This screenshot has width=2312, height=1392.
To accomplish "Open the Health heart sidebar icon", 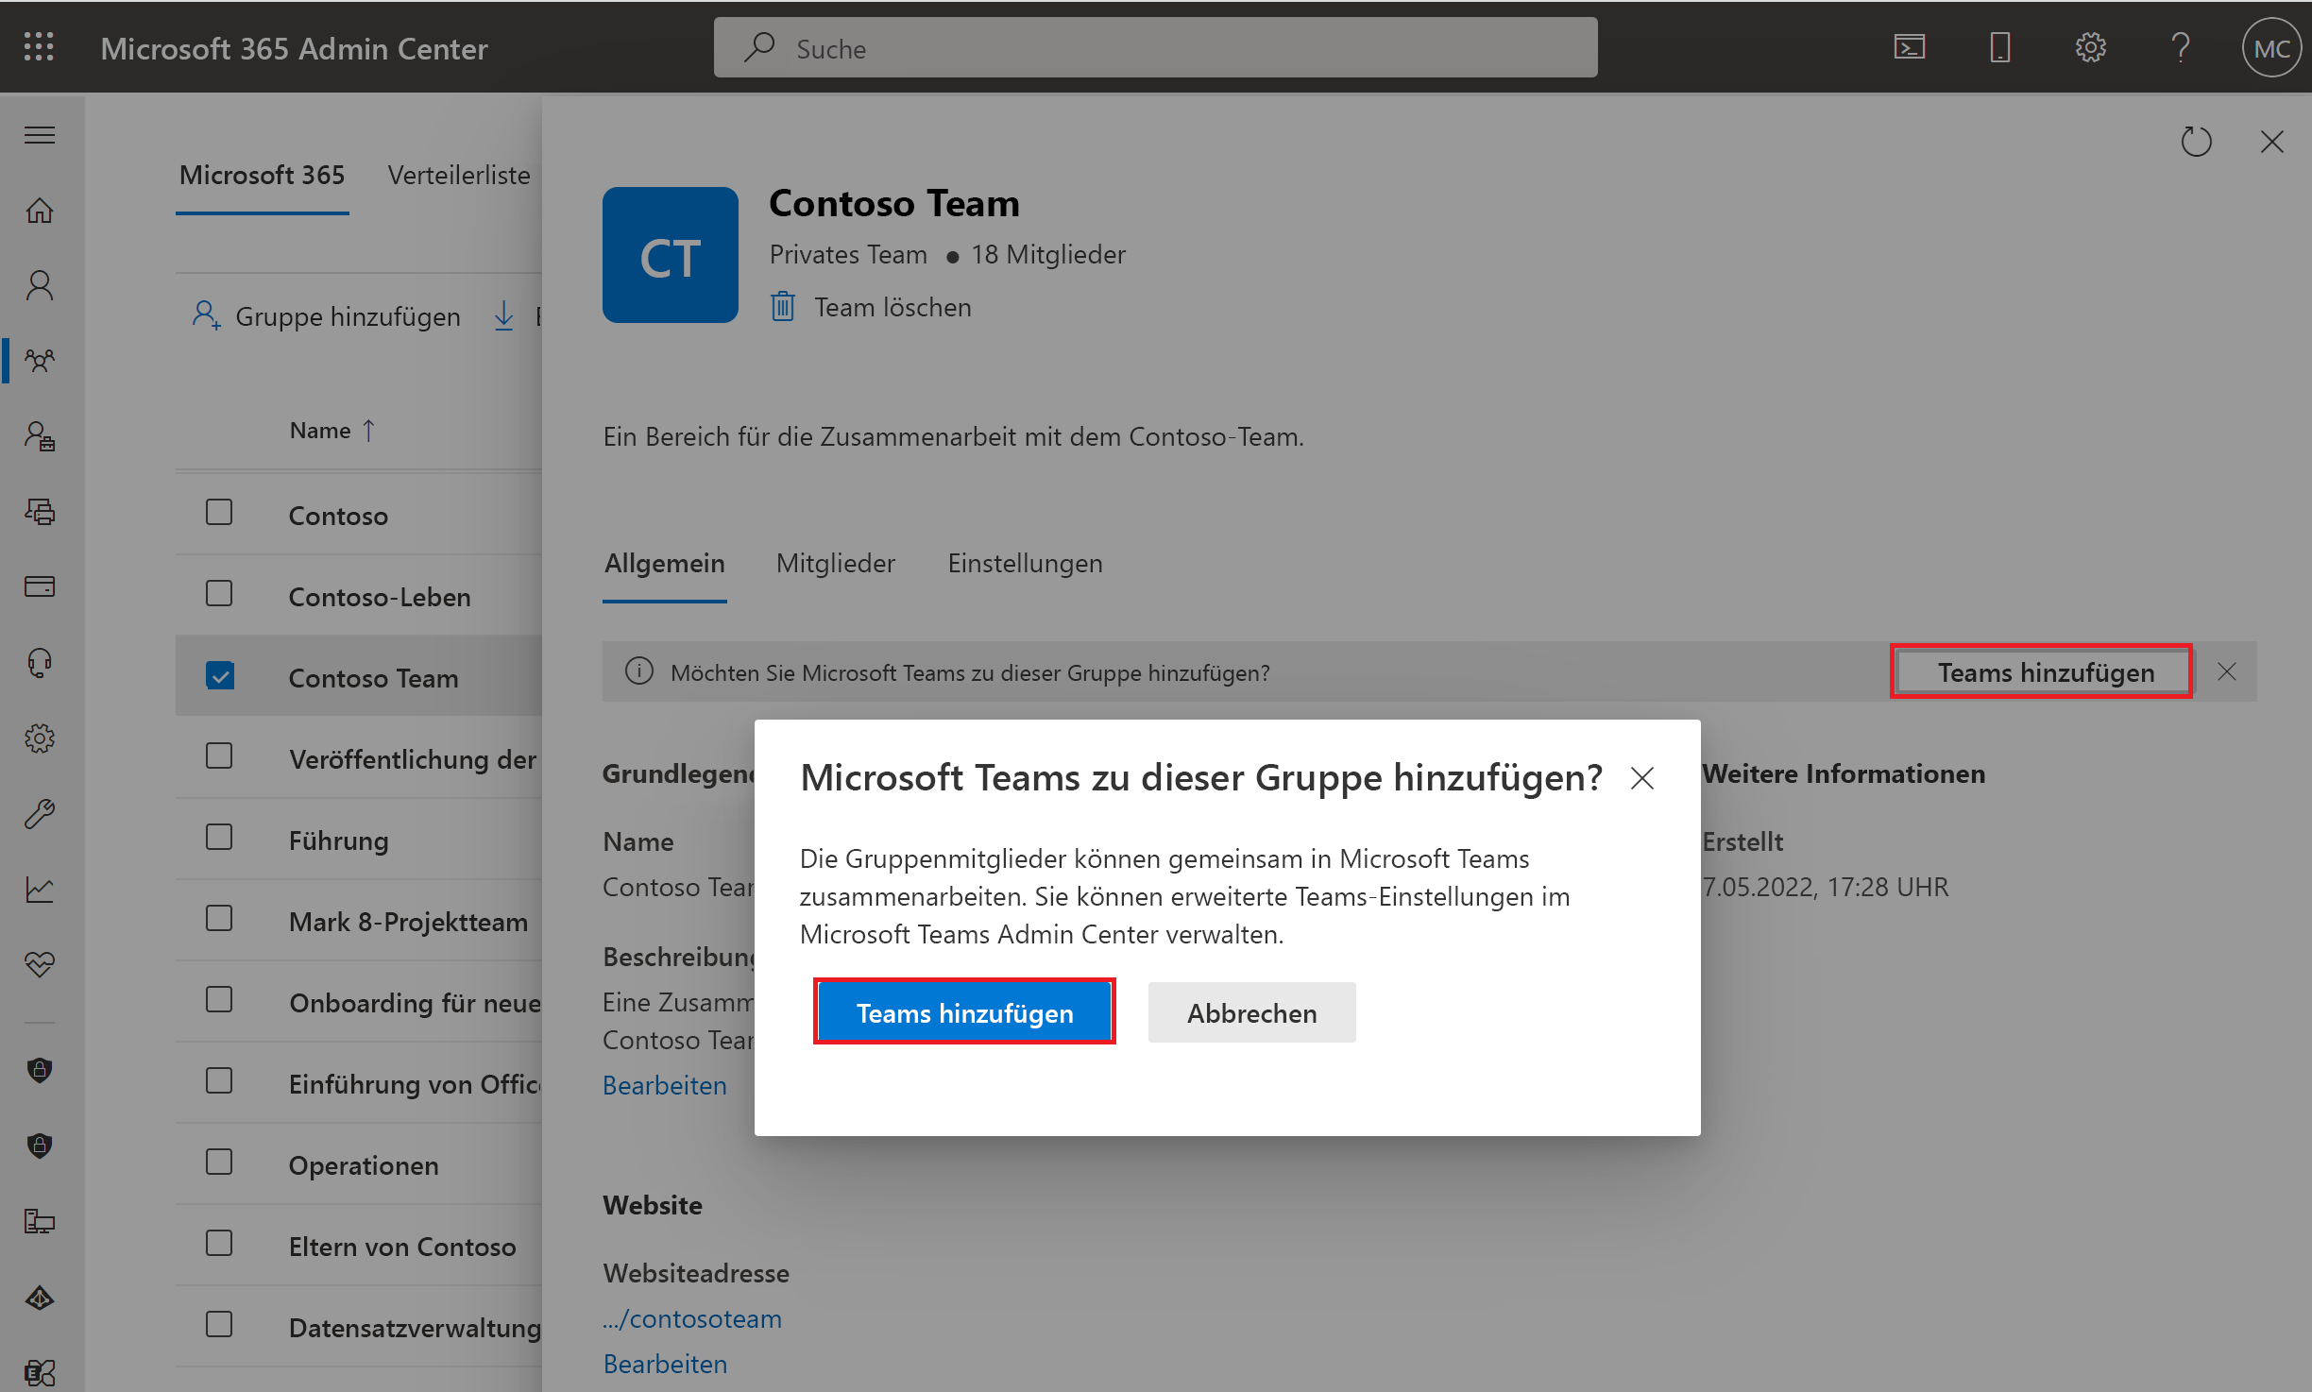I will pyautogui.click(x=39, y=964).
